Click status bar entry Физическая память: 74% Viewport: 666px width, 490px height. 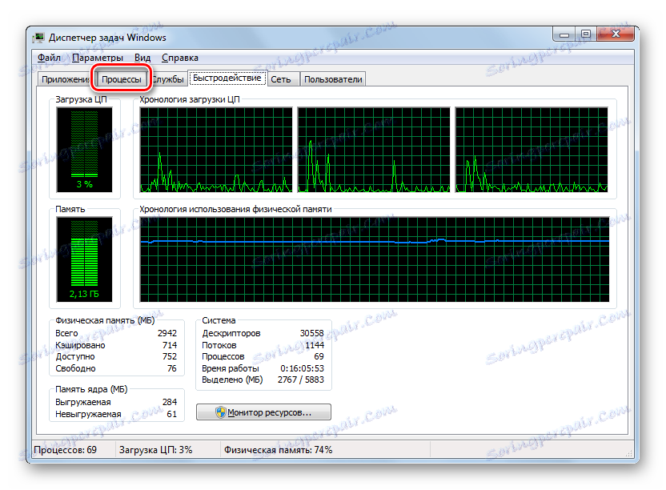tap(279, 450)
